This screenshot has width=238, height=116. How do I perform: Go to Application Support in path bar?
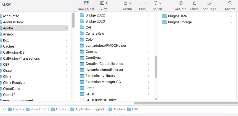coord(87,109)
